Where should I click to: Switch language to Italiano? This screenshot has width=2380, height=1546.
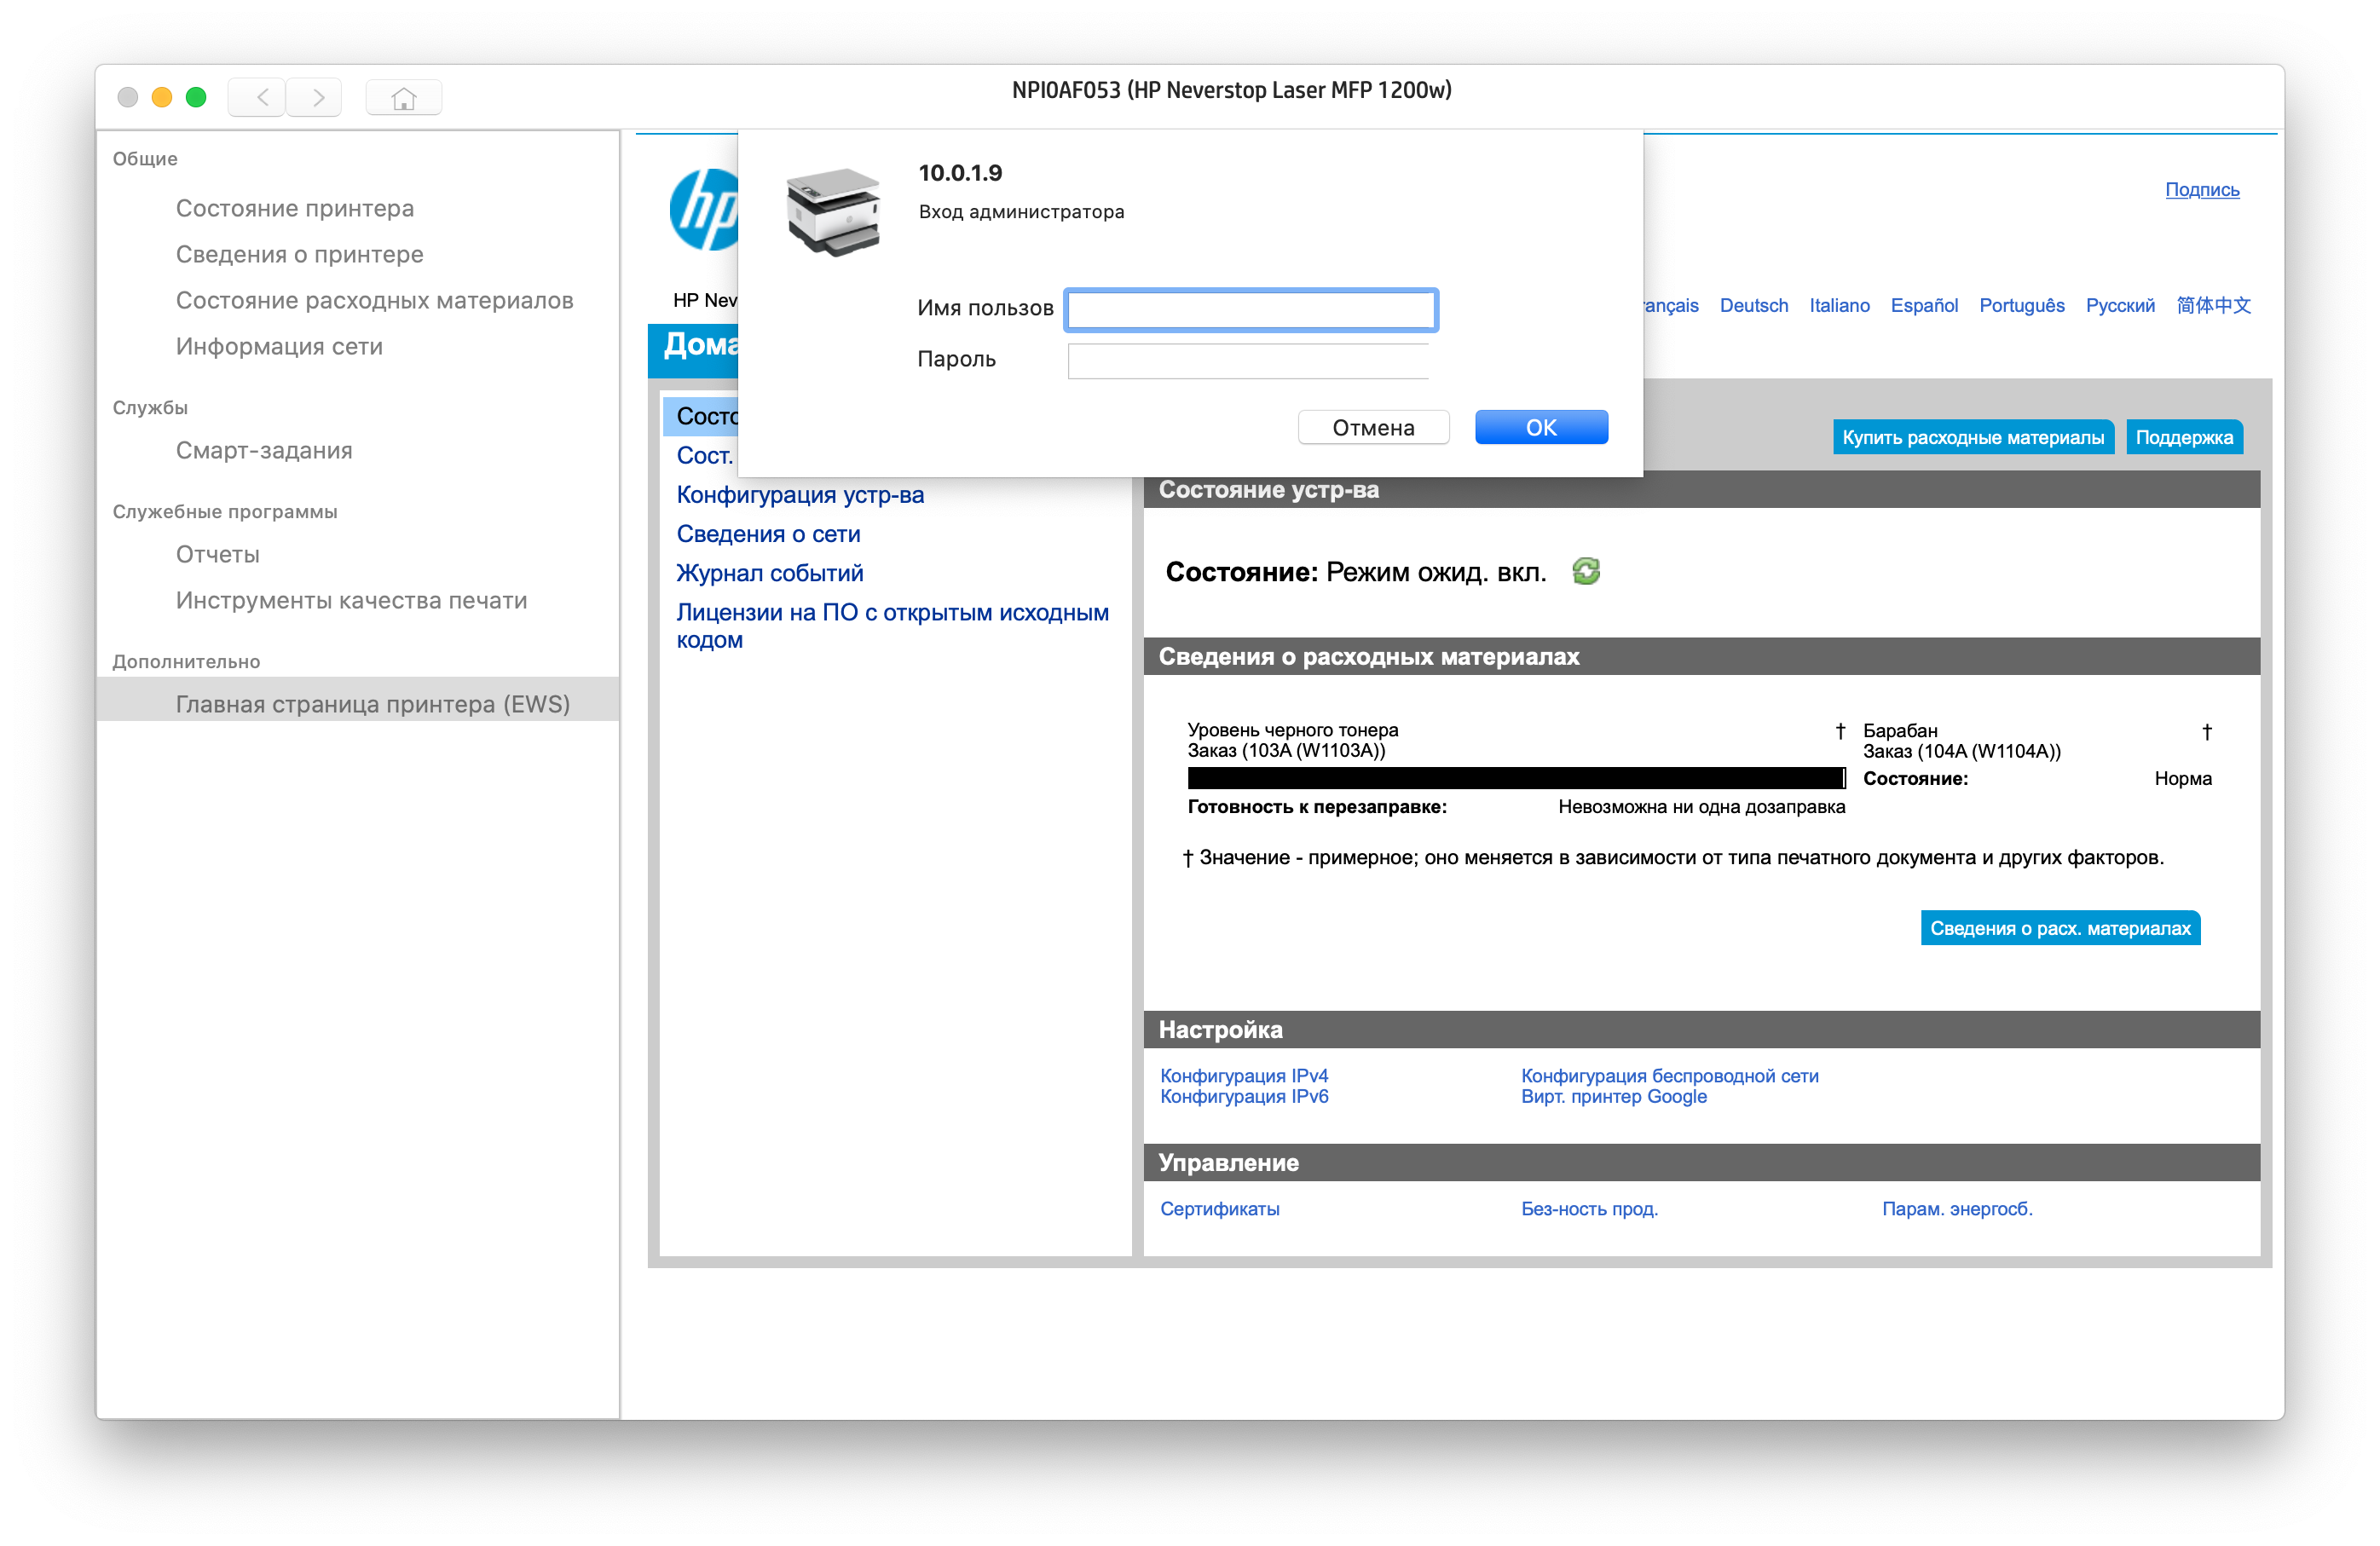tap(1839, 305)
